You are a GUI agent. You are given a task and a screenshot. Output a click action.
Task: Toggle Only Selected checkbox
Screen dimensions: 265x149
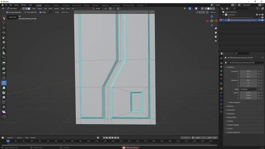click(x=25, y=12)
